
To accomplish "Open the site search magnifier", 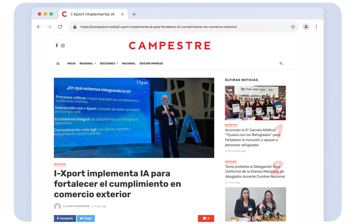I will pos(281,63).
